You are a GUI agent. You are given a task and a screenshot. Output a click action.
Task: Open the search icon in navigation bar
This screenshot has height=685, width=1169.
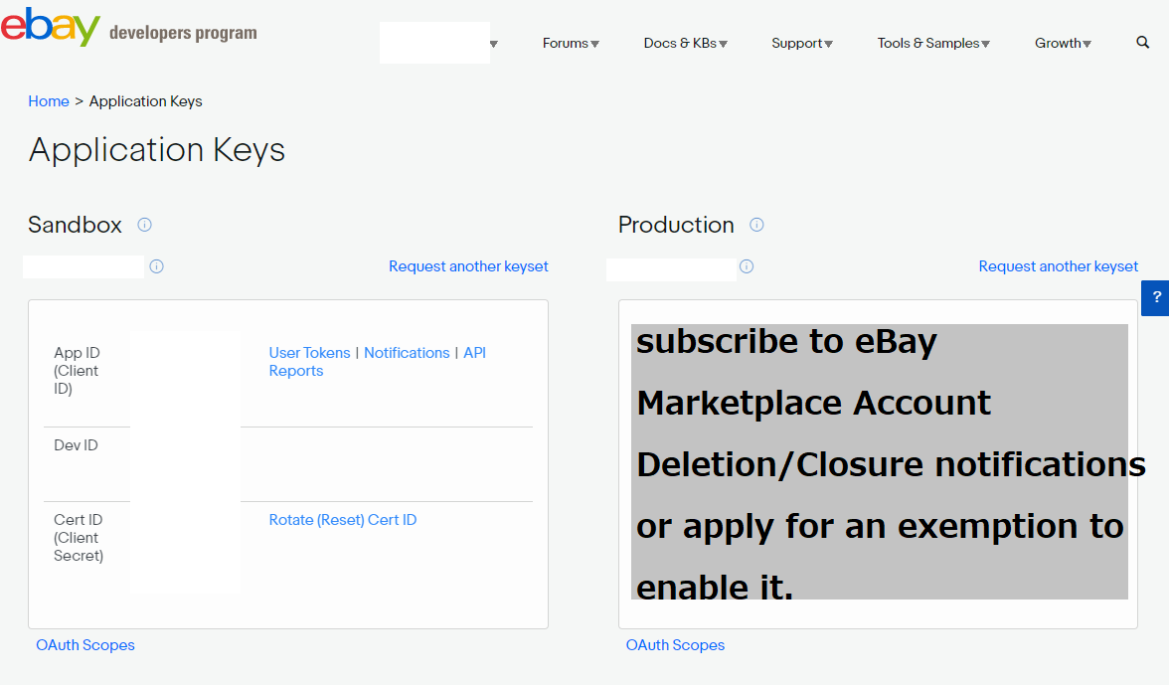(x=1141, y=44)
